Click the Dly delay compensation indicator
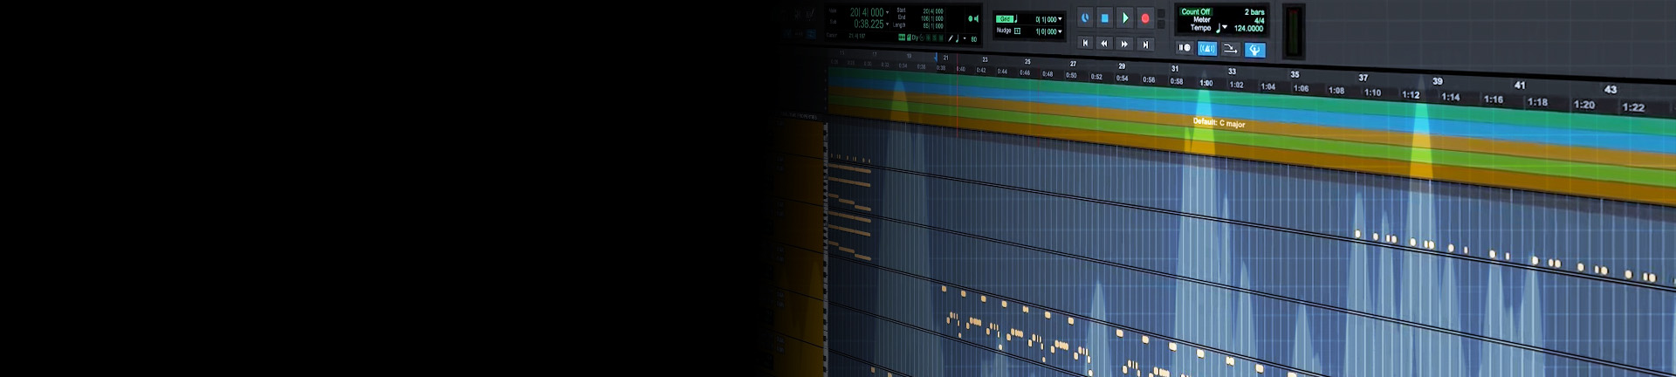Image resolution: width=1676 pixels, height=377 pixels. point(915,38)
